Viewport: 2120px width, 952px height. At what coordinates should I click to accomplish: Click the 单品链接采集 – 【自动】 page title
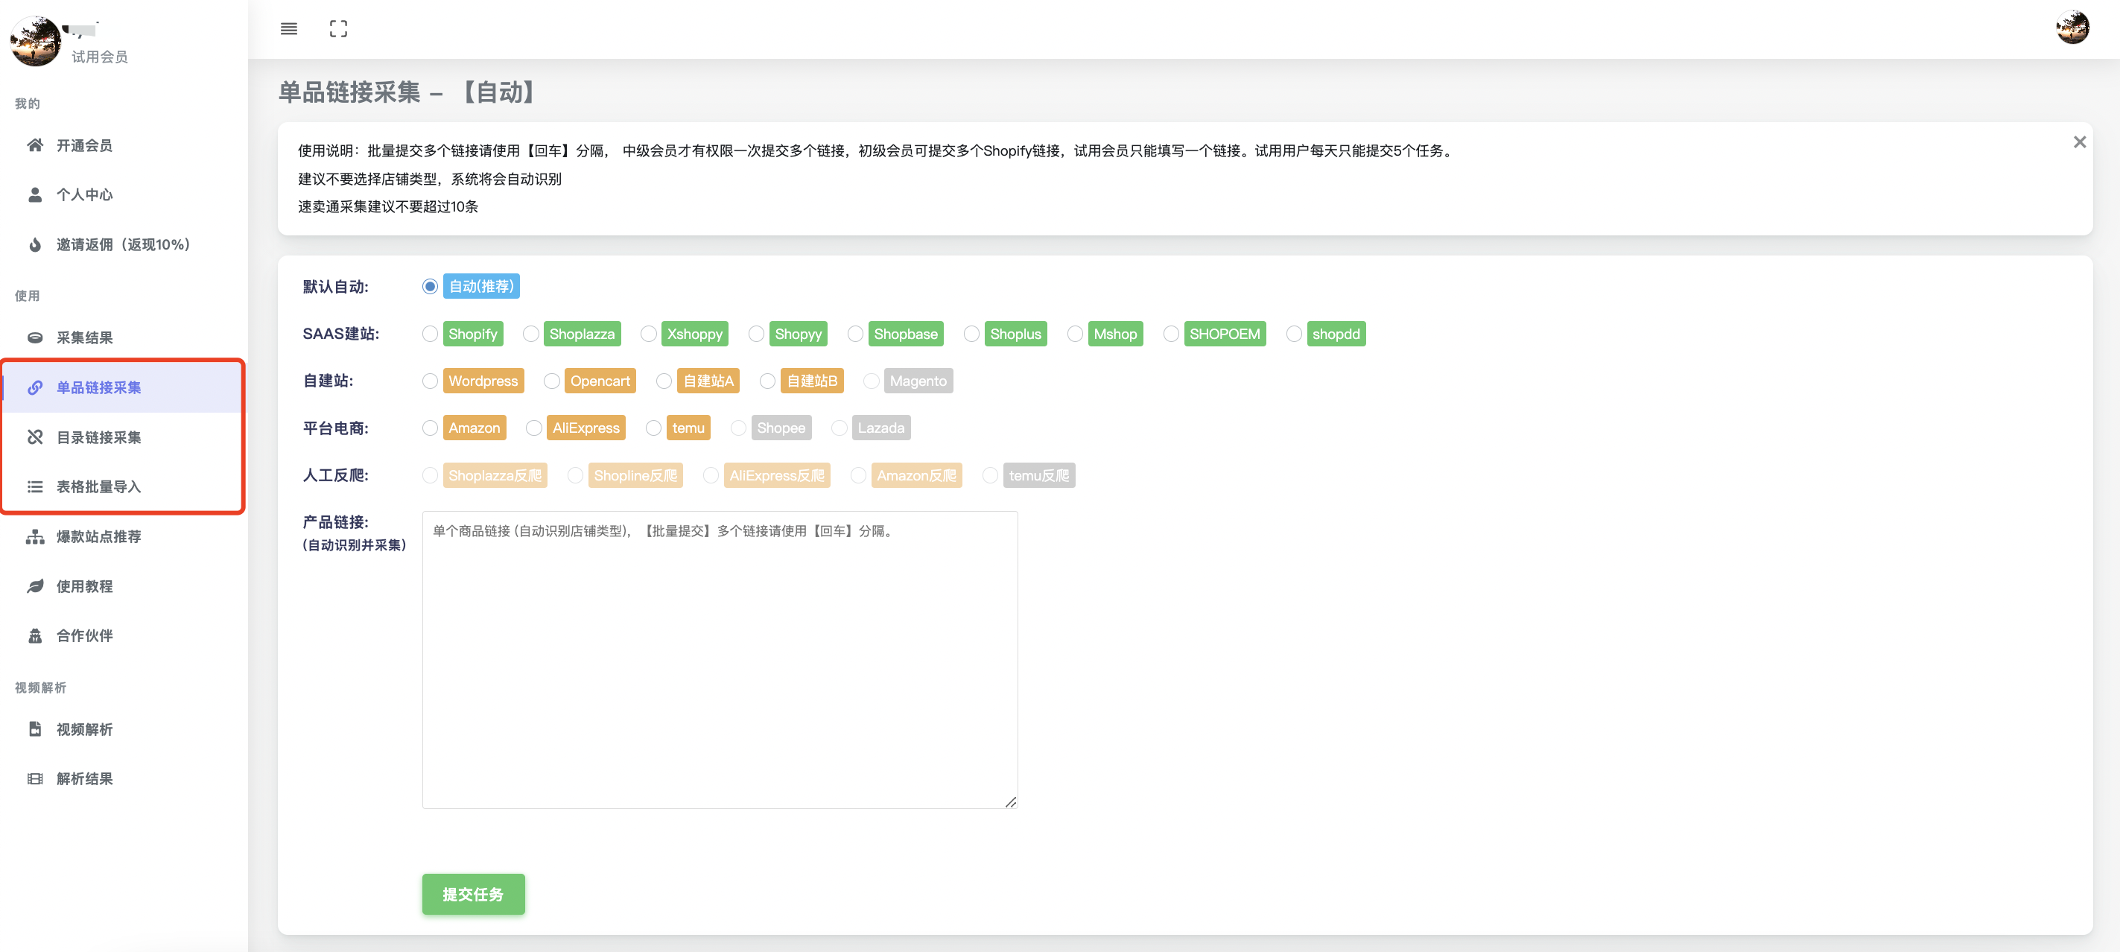point(407,92)
